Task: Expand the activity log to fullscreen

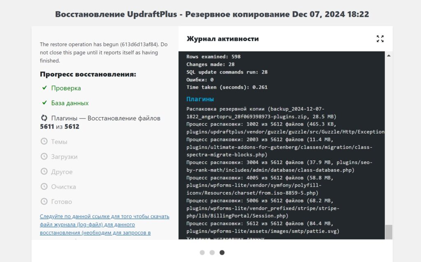Action: click(x=380, y=39)
